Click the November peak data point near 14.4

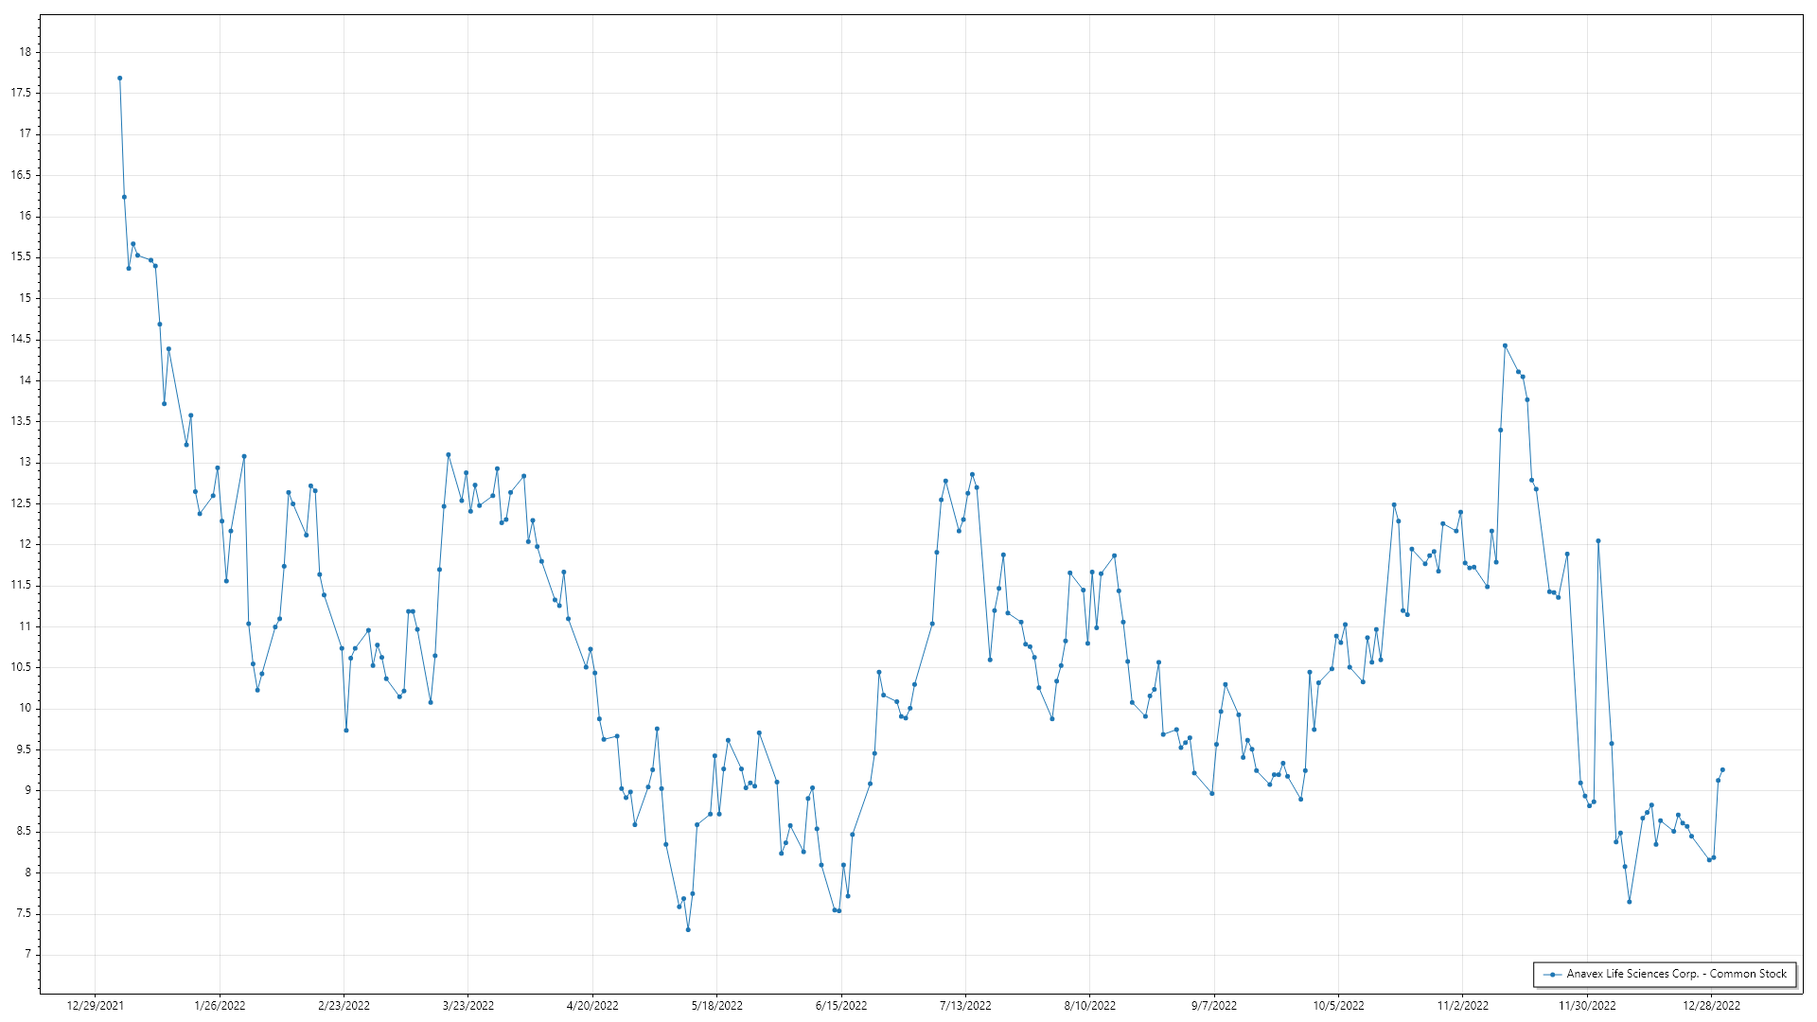point(1505,345)
